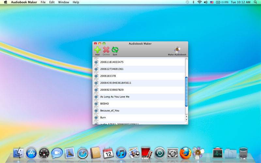This screenshot has height=163, width=261.
Task: Select the file named 200692339007829
Action: [139, 90]
